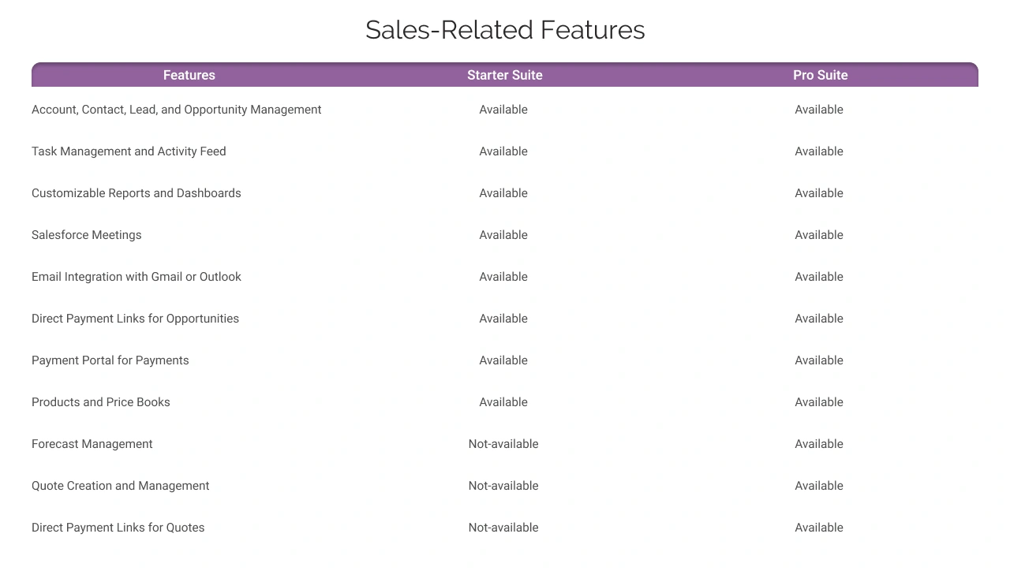Click Not-available cell for Direct Payment Links for Quotes
1010x571 pixels.
[x=503, y=528]
